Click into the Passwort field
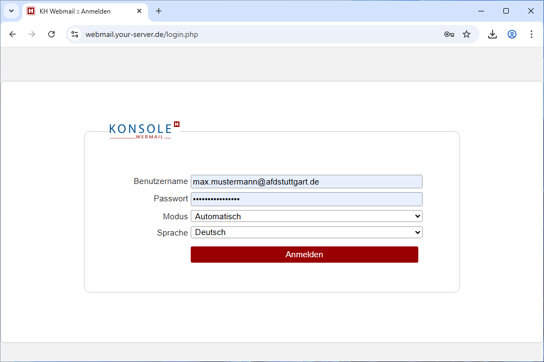Screen dimensions: 544x362 click(x=306, y=199)
